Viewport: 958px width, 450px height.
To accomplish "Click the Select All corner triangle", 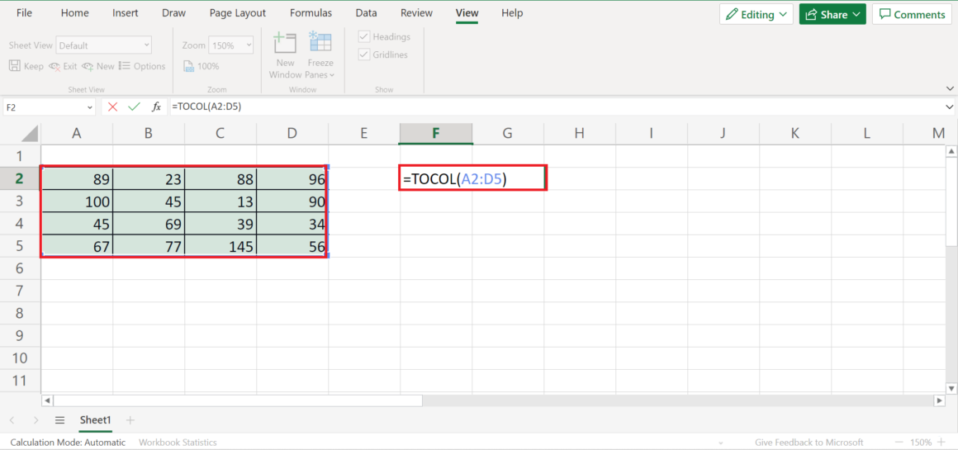I will click(x=30, y=134).
